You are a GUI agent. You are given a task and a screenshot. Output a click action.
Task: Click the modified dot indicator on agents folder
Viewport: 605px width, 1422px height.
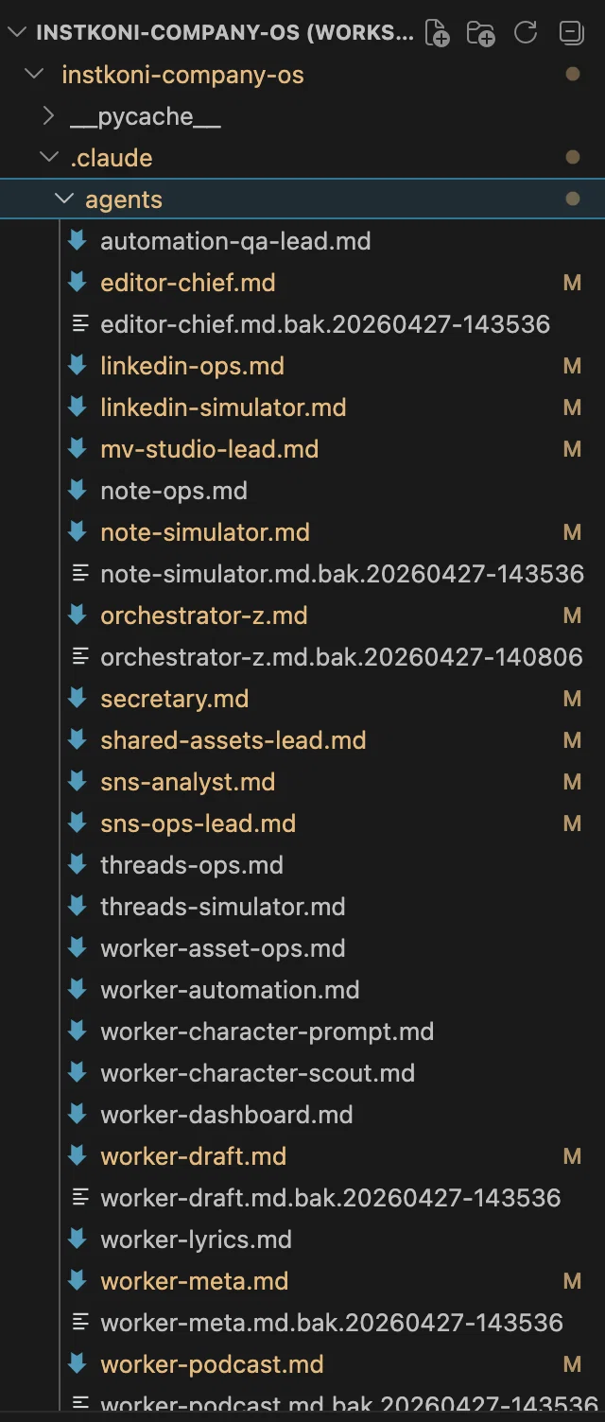coord(572,199)
